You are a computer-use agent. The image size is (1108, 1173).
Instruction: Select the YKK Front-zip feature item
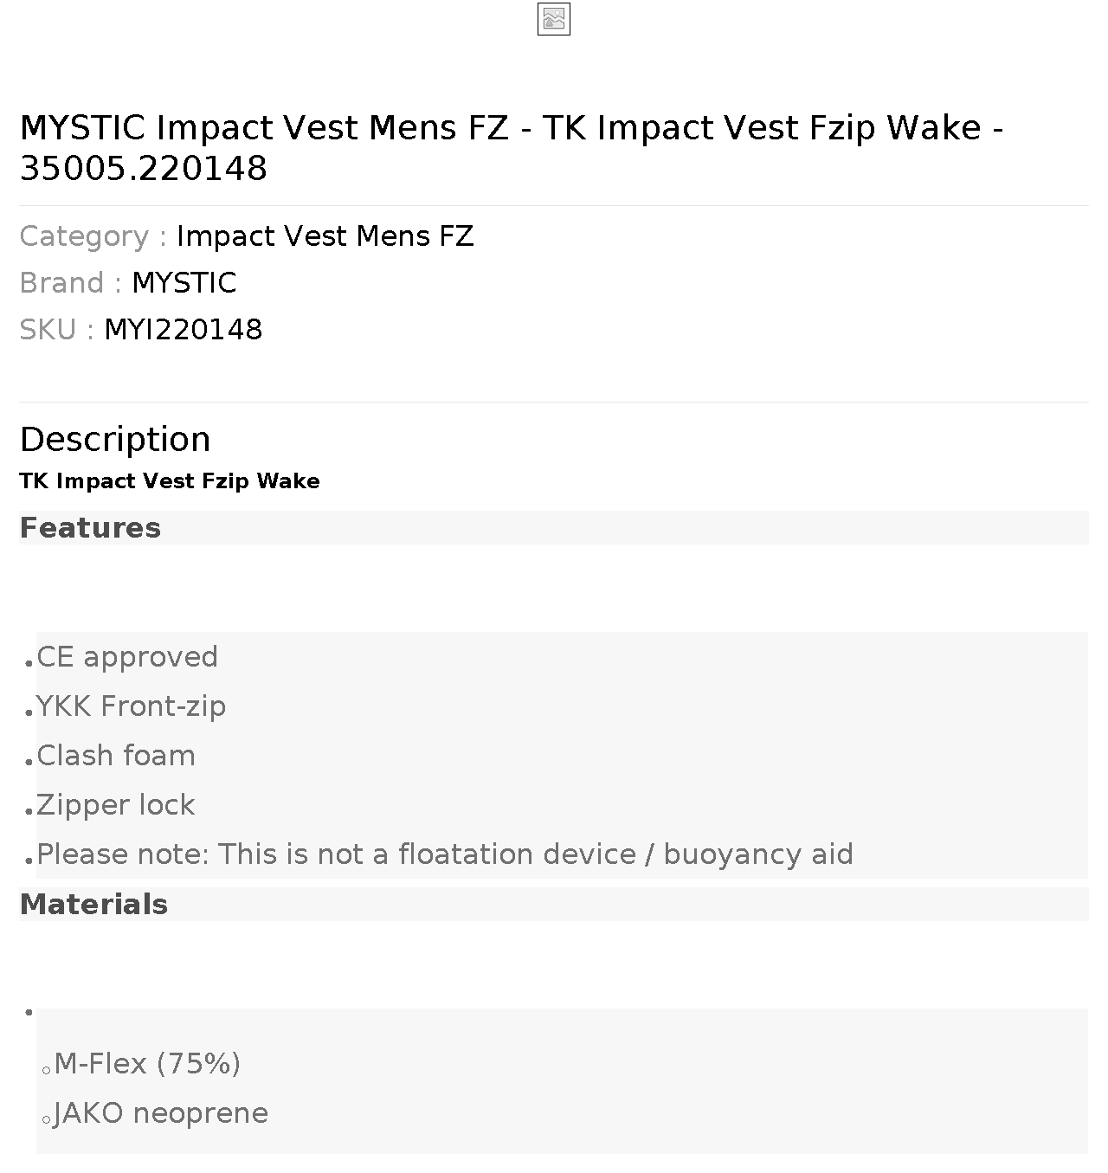coord(131,706)
